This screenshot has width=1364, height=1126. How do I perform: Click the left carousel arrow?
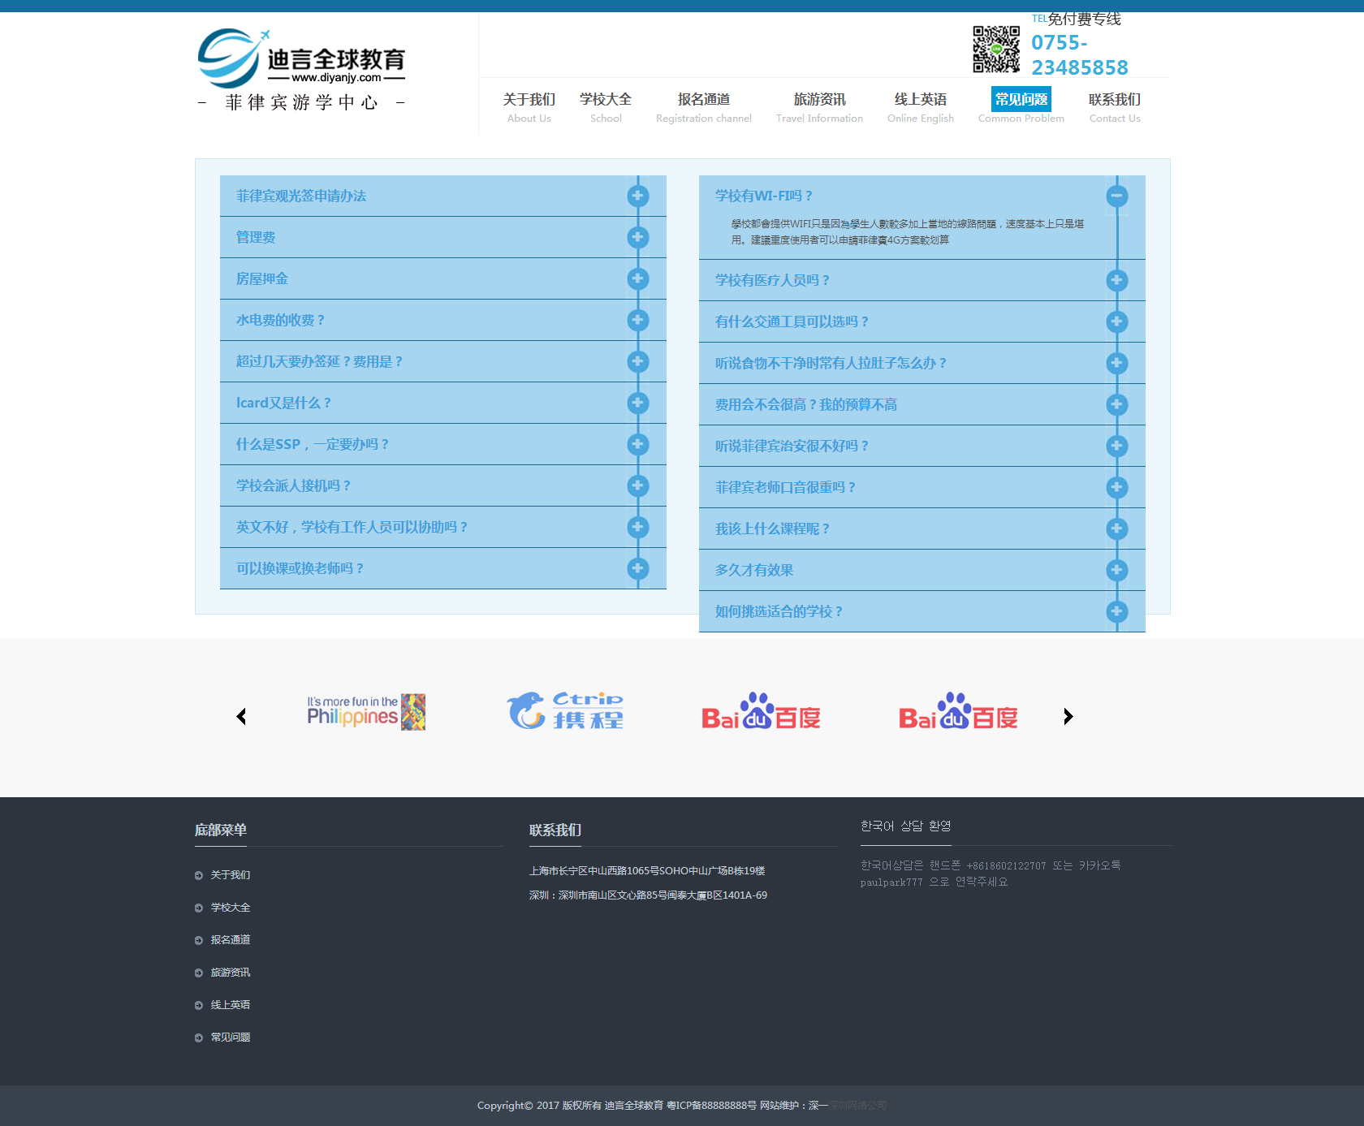(241, 716)
